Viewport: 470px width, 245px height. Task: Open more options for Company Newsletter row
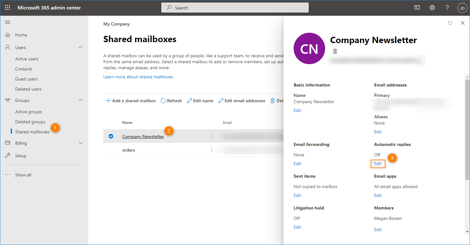tap(211, 136)
